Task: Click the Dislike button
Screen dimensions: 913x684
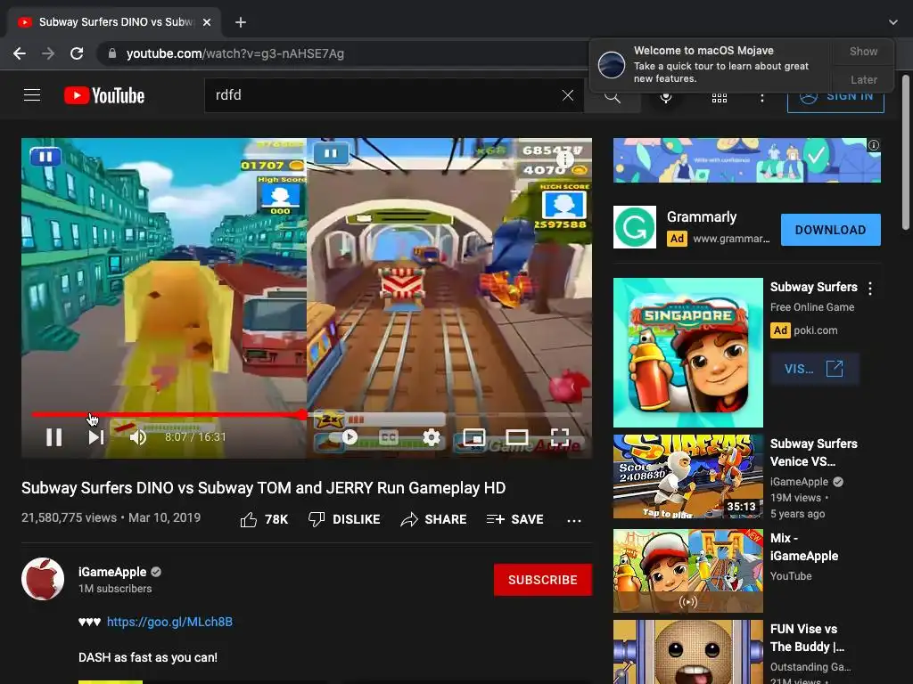Action: coord(343,519)
